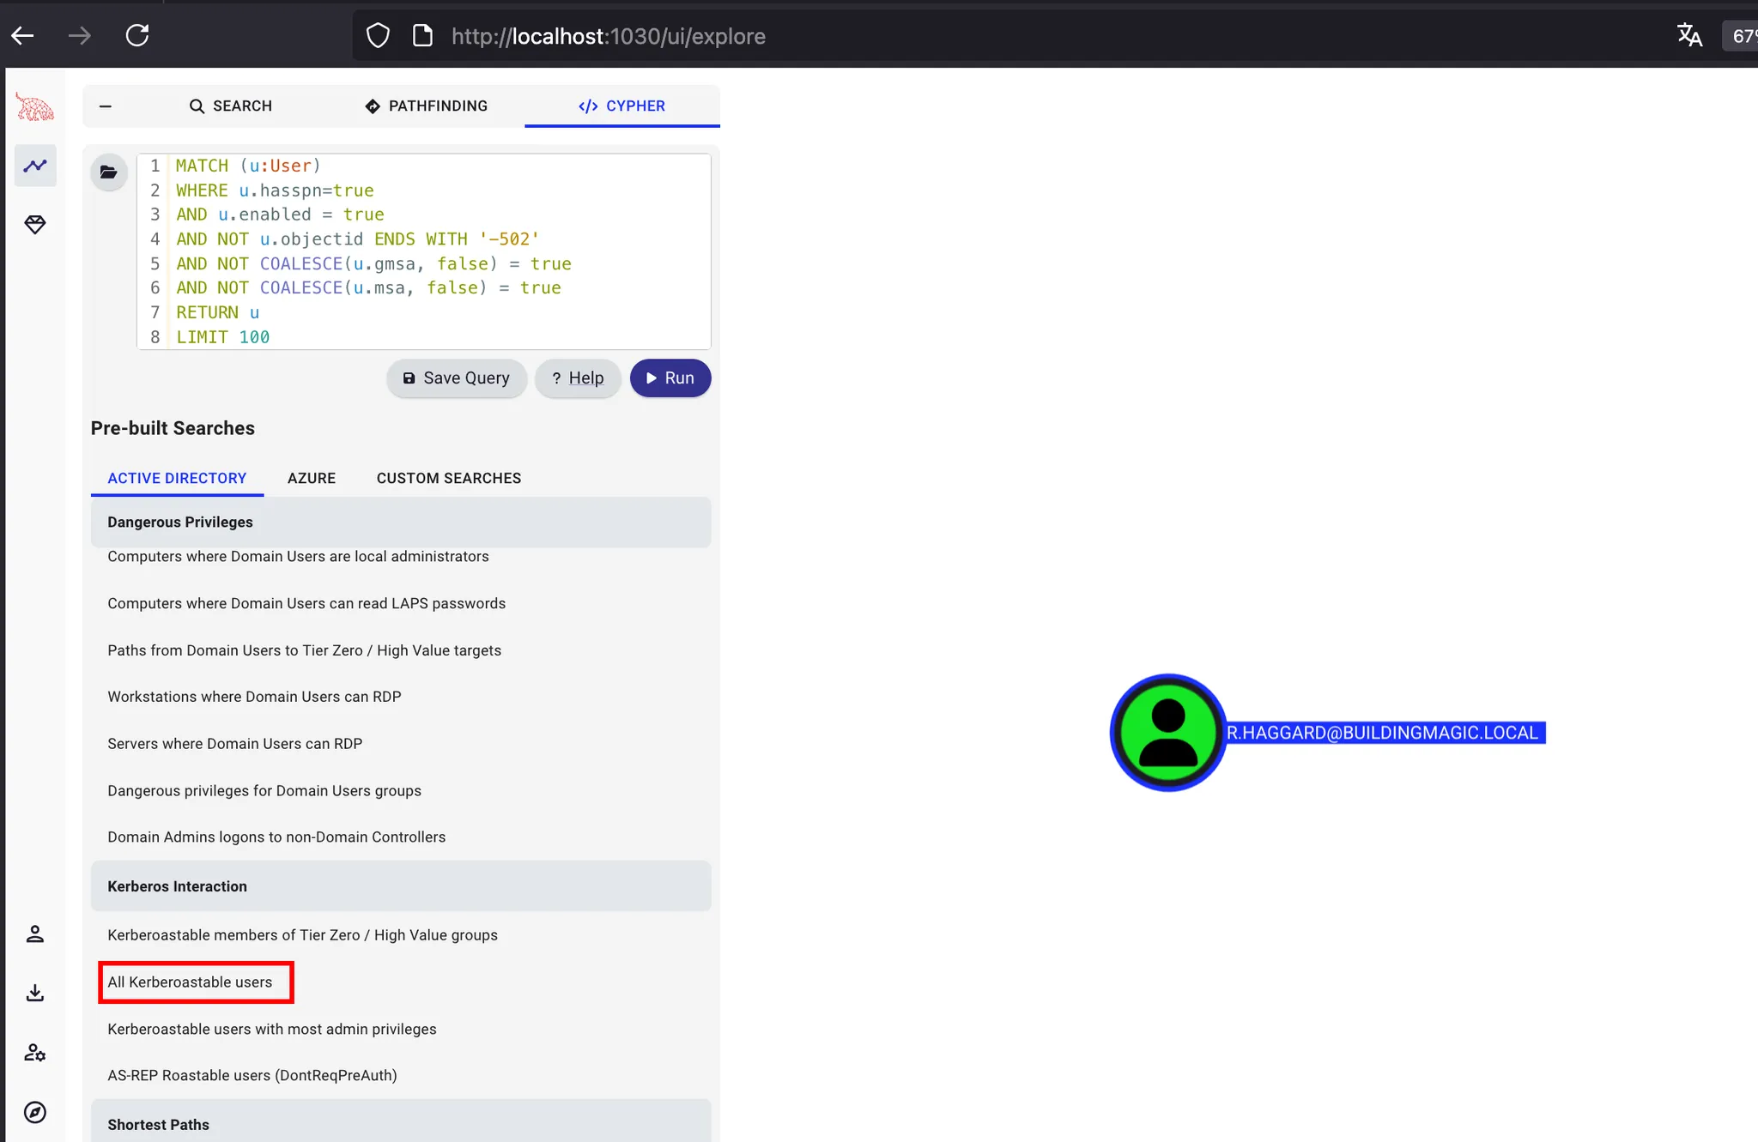The width and height of the screenshot is (1758, 1142).
Task: Reload the page in the browser
Action: click(137, 36)
